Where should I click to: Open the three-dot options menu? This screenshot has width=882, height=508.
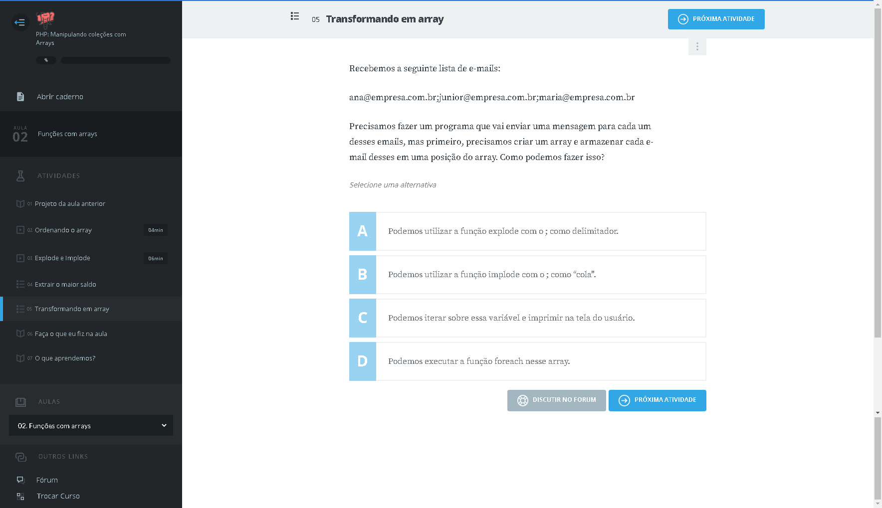tap(697, 47)
